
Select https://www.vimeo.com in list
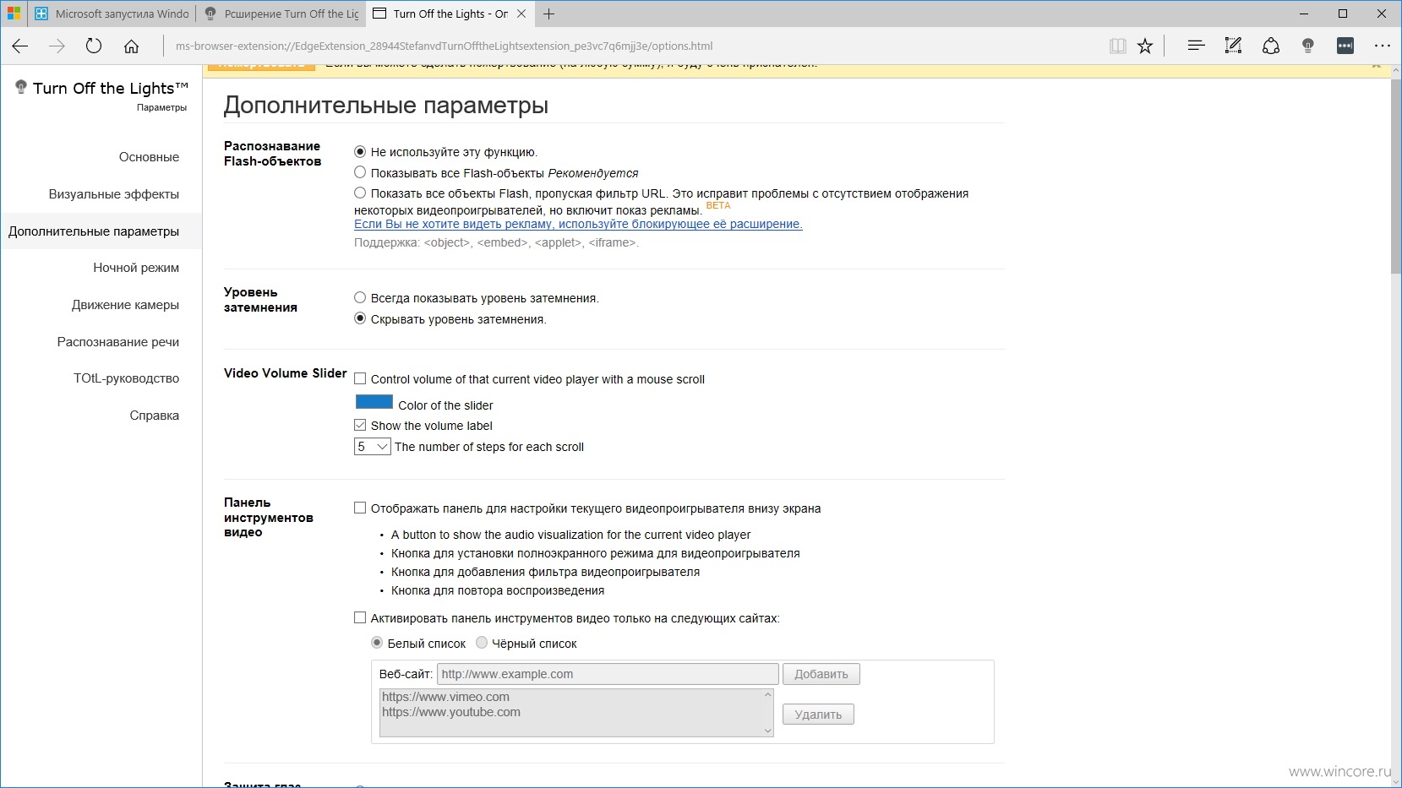click(445, 697)
